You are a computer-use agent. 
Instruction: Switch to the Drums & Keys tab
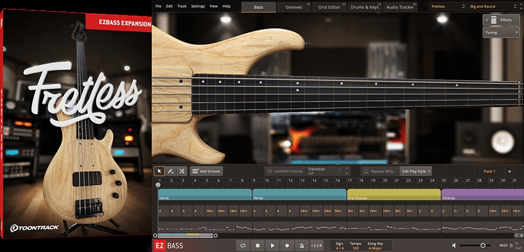coord(364,7)
